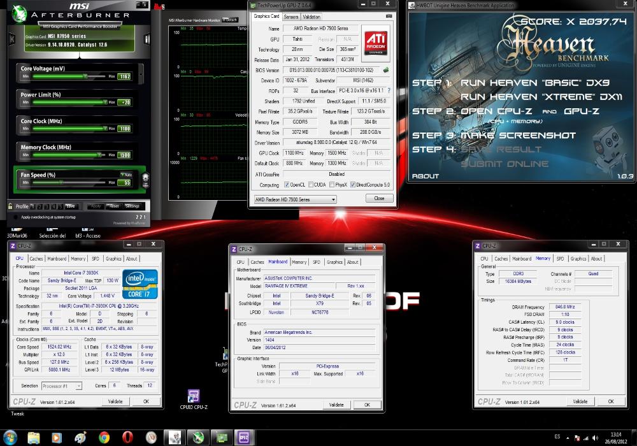
Task: Toggle the profile lock padlock in Afterburner
Action: point(11,206)
